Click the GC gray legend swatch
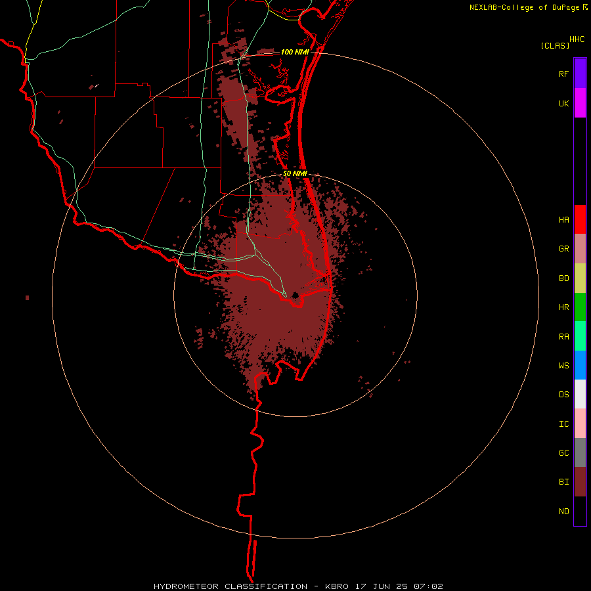591x591 pixels. (580, 452)
